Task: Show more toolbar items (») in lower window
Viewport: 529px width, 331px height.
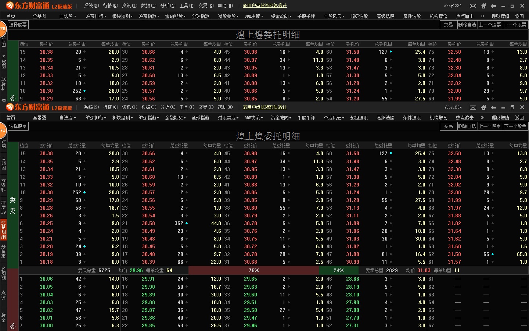Action: coord(482,118)
